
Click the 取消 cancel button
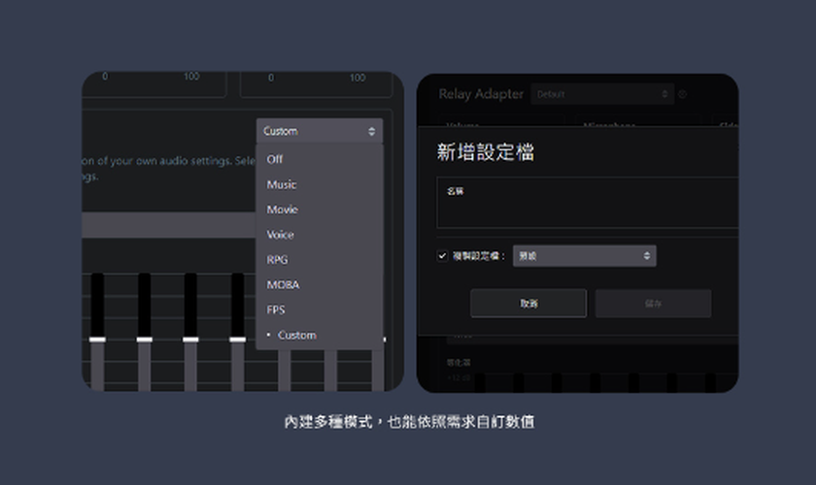point(528,304)
